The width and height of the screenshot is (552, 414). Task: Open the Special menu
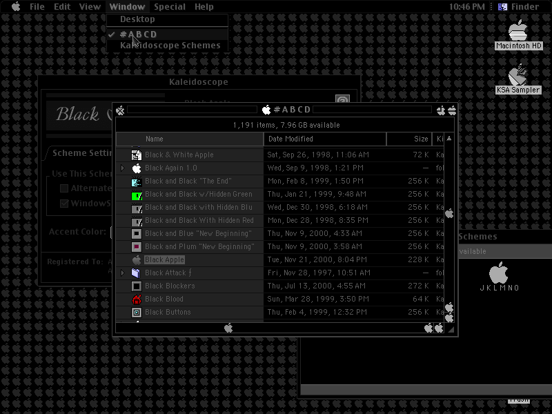pyautogui.click(x=170, y=7)
